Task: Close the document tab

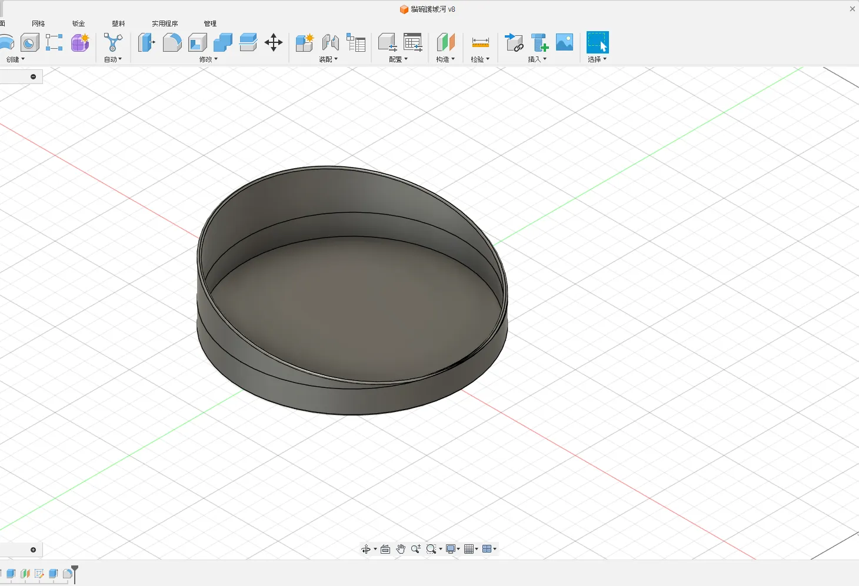Action: tap(853, 9)
